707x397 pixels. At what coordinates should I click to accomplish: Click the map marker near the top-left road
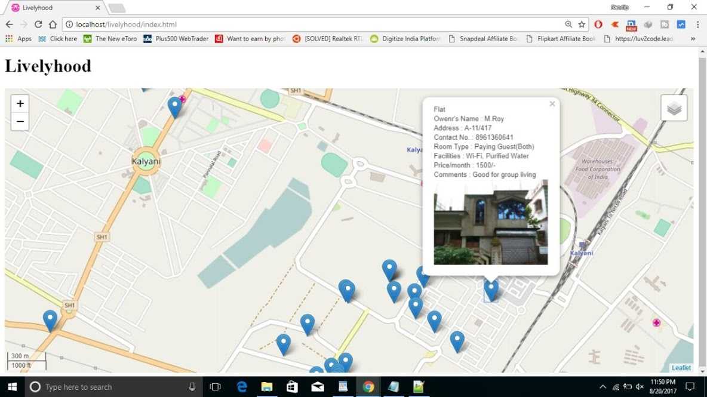[x=174, y=106]
